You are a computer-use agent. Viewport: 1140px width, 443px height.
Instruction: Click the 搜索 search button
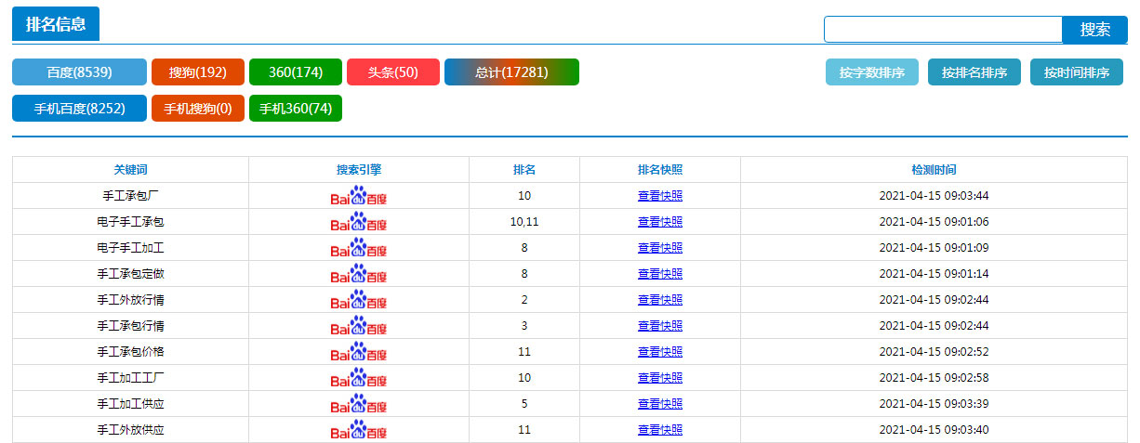pos(1094,30)
